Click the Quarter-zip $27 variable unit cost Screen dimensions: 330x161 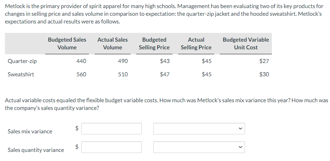pyautogui.click(x=264, y=61)
